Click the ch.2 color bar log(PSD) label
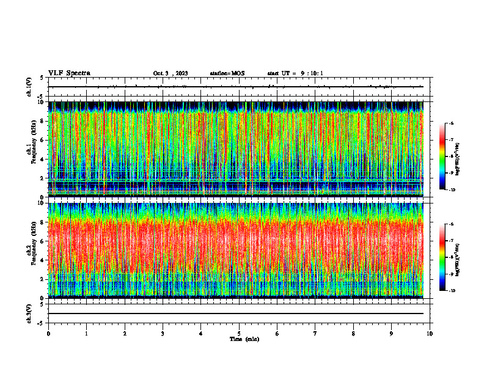This screenshot has height=374, width=484. click(x=458, y=260)
